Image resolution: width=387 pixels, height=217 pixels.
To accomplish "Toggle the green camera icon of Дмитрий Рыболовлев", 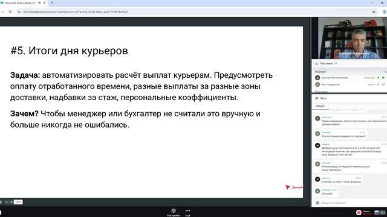I will point(383,78).
